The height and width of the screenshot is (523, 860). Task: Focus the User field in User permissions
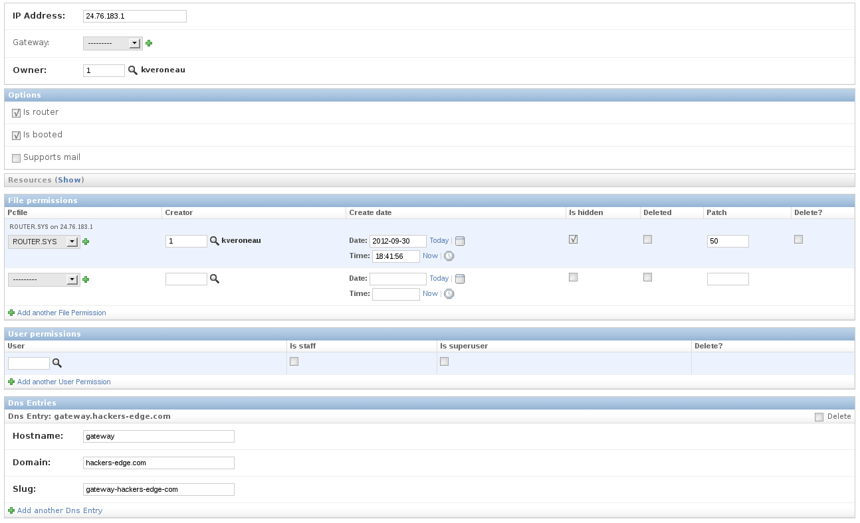point(29,363)
